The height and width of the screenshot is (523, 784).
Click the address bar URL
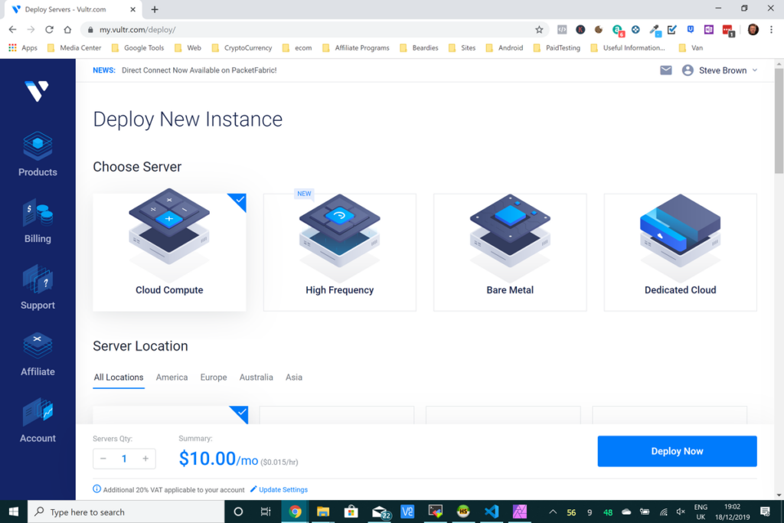coord(137,30)
